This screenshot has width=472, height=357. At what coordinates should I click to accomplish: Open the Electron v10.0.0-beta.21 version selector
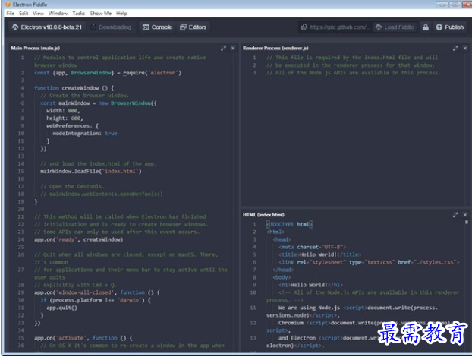47,27
